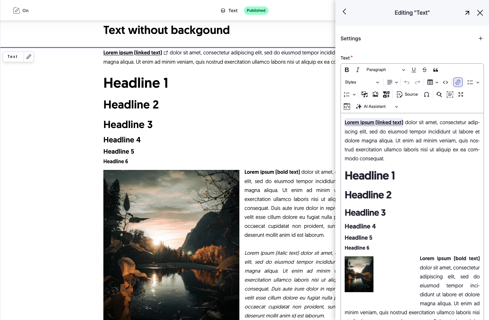Click the Headline 1 text in the editor
This screenshot has width=489, height=320.
click(x=370, y=176)
